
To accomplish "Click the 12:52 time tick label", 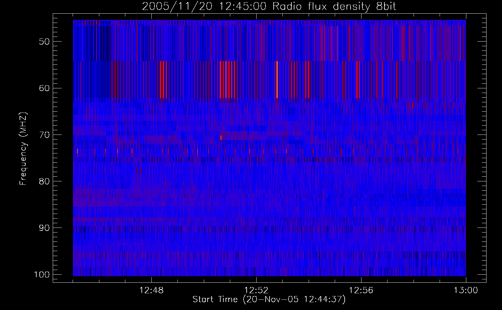I will [x=256, y=290].
